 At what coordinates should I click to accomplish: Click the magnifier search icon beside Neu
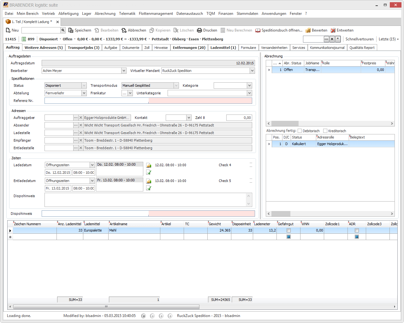(63, 30)
